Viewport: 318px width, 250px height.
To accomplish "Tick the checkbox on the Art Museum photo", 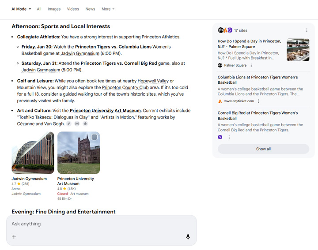I will pyautogui.click(x=94, y=137).
